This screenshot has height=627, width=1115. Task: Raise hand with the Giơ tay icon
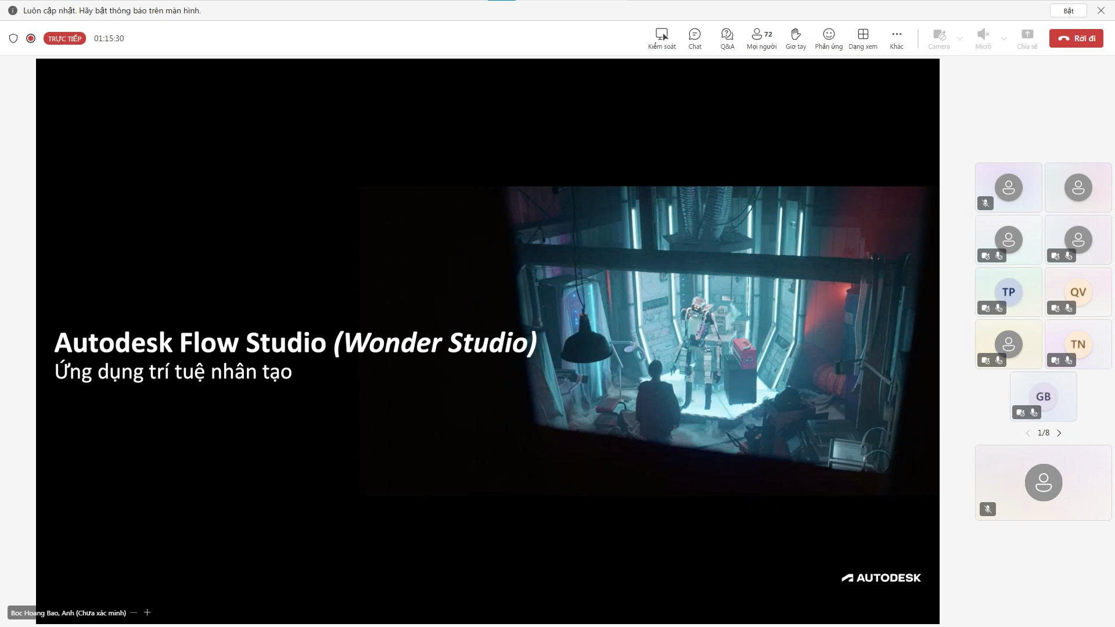coord(796,38)
